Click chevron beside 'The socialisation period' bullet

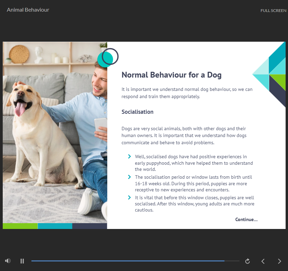point(129,177)
